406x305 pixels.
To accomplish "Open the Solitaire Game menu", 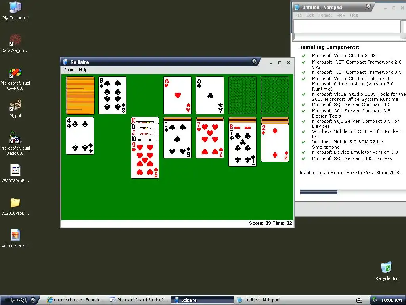I will tap(69, 70).
